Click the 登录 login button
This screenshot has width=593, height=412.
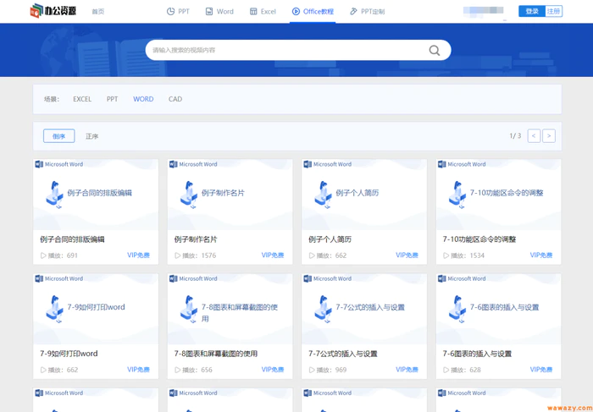(532, 11)
